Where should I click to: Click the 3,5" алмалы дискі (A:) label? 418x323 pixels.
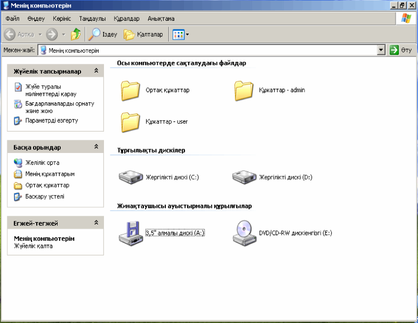[x=175, y=233]
